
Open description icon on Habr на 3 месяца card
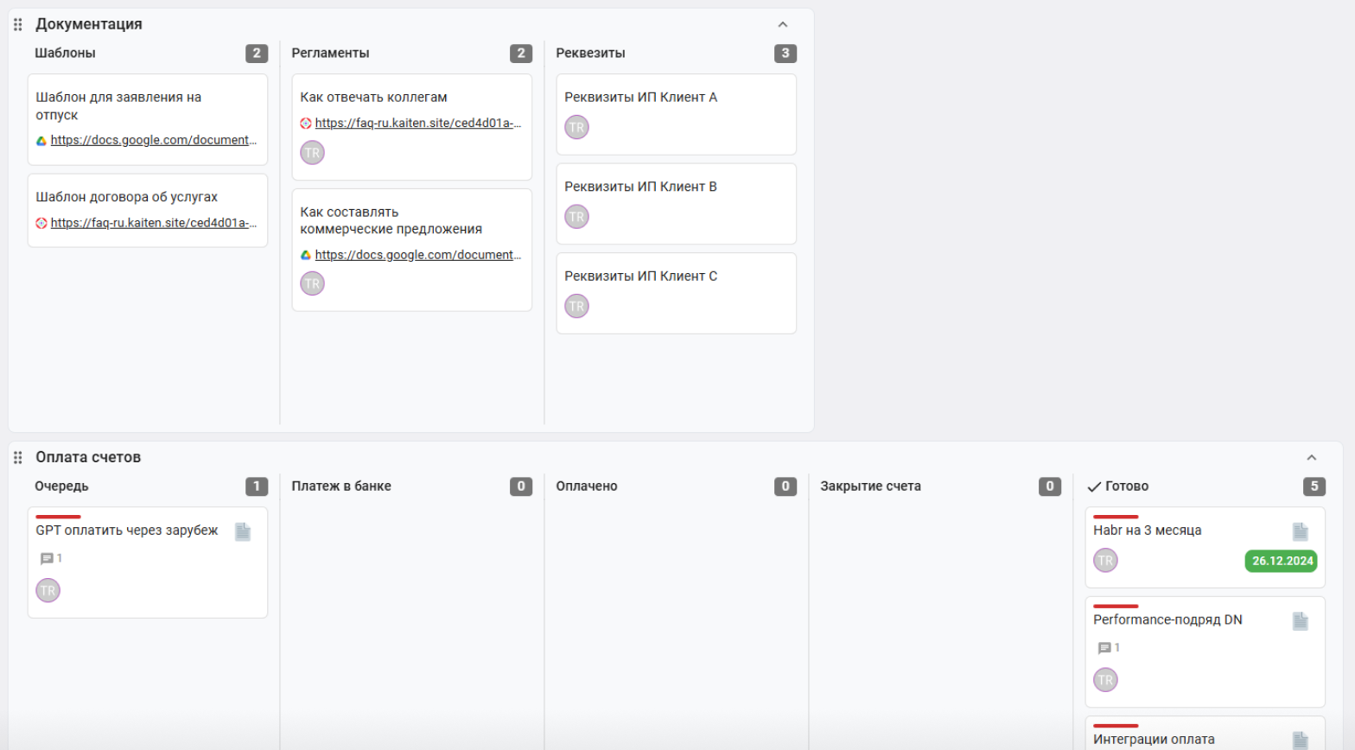click(1301, 531)
